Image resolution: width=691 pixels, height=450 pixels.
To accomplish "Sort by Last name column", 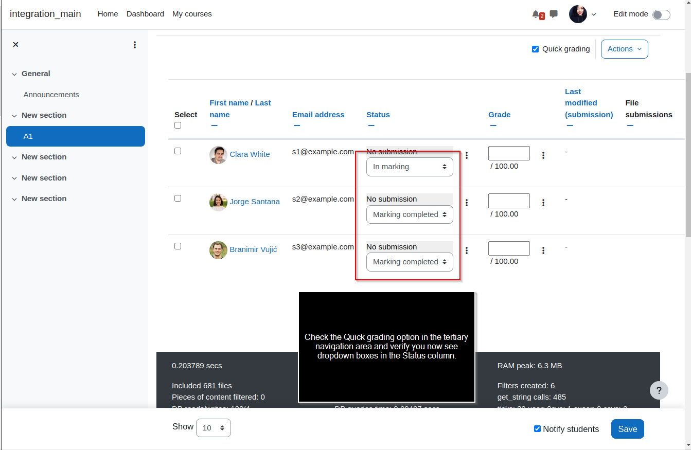I will tap(239, 109).
